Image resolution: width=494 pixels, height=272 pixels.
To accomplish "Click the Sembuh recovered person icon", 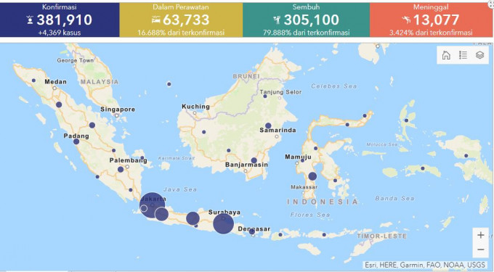I will [x=277, y=20].
